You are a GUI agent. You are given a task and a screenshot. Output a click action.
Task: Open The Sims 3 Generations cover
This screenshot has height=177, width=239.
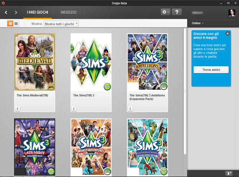(147, 147)
